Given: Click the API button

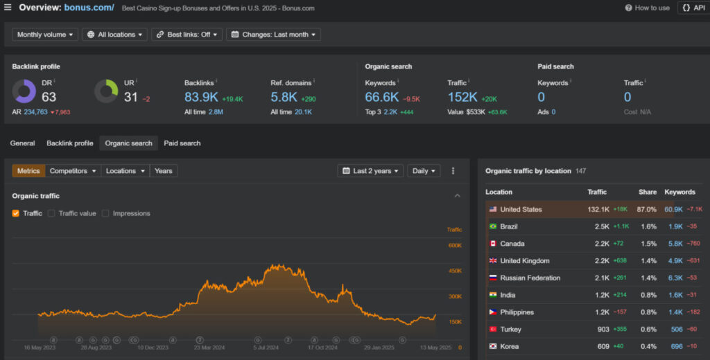Looking at the screenshot, I should [x=693, y=8].
